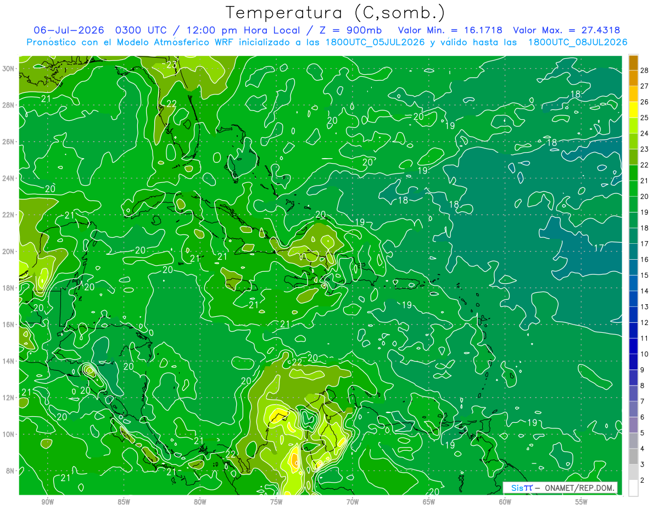659x509 pixels.
Task: Click the colour scale segment above 28
Action: [x=633, y=63]
